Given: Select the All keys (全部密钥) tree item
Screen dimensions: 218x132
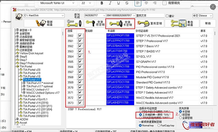Looking at the screenshot, I should pyautogui.click(x=25, y=33).
